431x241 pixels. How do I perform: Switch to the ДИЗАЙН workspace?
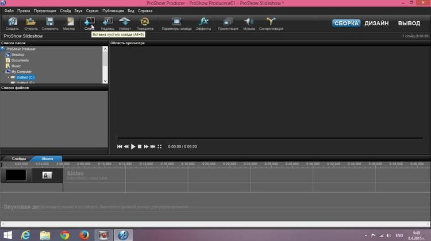tap(376, 23)
